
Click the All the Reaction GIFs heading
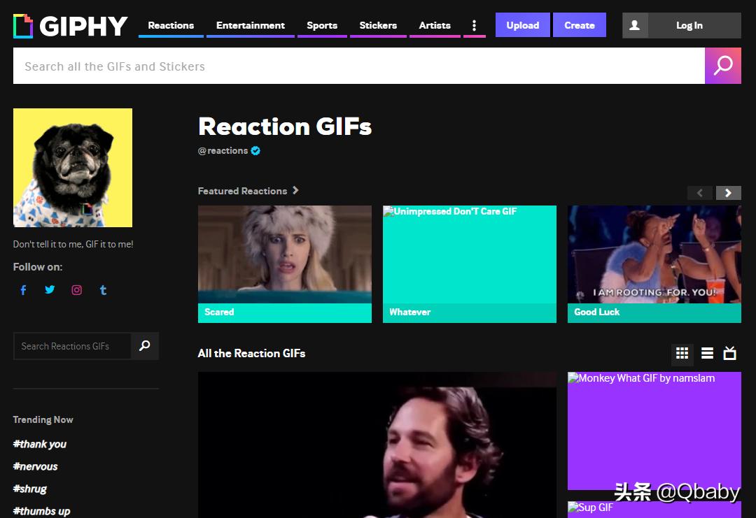(x=252, y=353)
